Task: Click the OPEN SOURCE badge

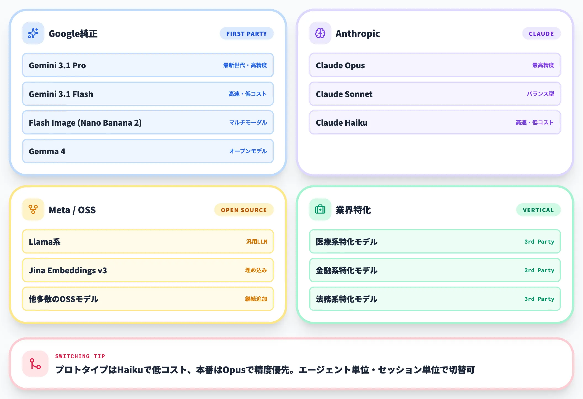Action: pyautogui.click(x=244, y=210)
